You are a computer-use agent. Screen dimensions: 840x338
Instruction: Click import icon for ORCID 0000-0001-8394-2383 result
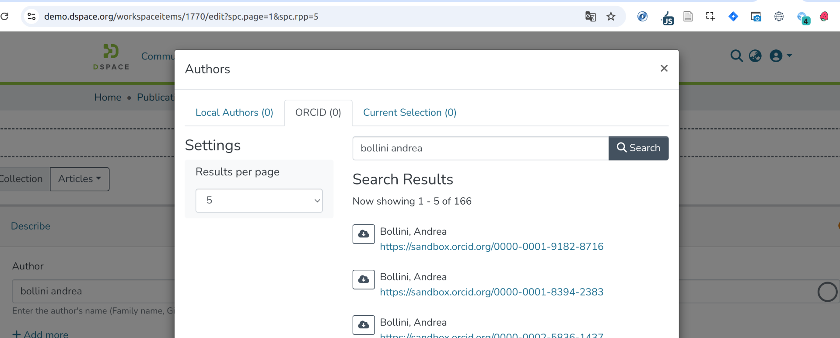pos(364,279)
